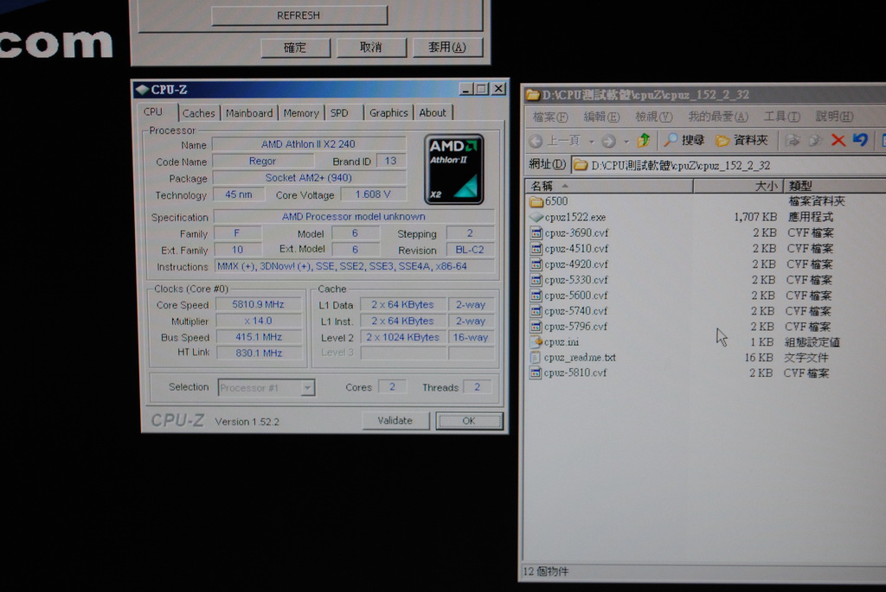Click the AMD Athlon II X2 logo
This screenshot has height=592, width=886.
(453, 169)
